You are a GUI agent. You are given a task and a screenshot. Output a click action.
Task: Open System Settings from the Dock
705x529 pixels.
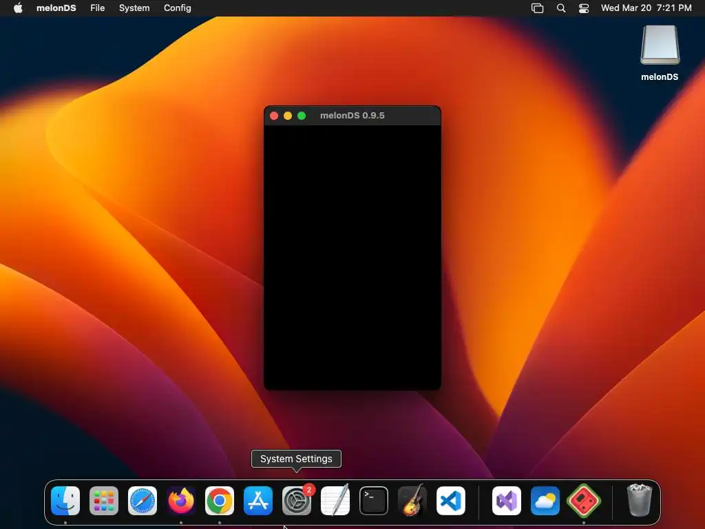point(297,501)
